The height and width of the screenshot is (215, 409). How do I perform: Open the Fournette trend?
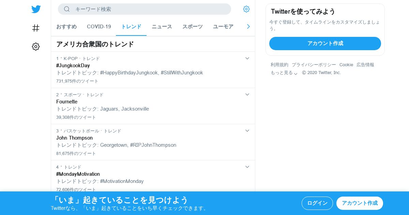coord(67,102)
